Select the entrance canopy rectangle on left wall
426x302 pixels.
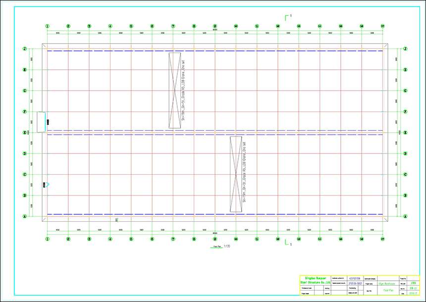pyautogui.click(x=42, y=121)
